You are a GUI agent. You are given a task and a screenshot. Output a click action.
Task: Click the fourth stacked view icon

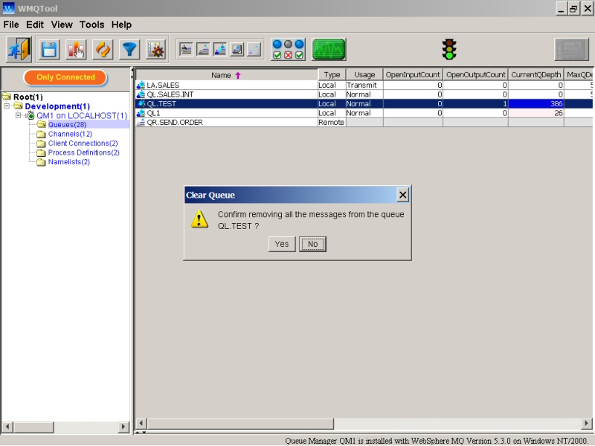click(x=237, y=49)
